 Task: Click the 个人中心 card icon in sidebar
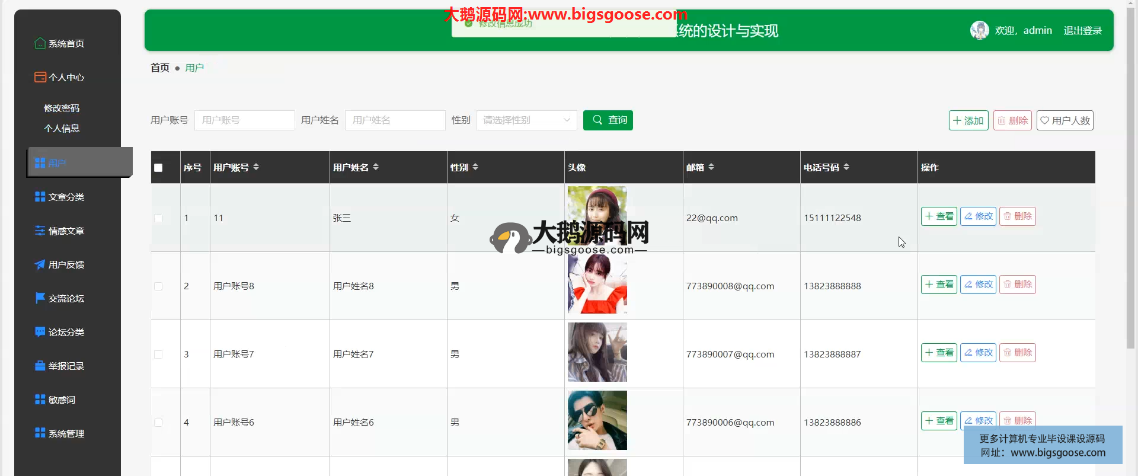click(x=40, y=77)
